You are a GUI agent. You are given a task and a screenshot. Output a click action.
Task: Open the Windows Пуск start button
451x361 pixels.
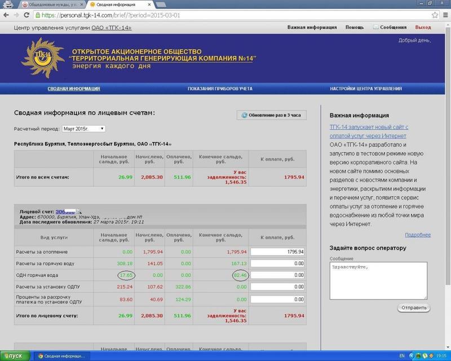coord(14,356)
